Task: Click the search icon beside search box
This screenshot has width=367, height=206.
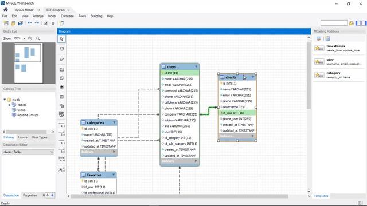Action: pyautogui.click(x=351, y=23)
